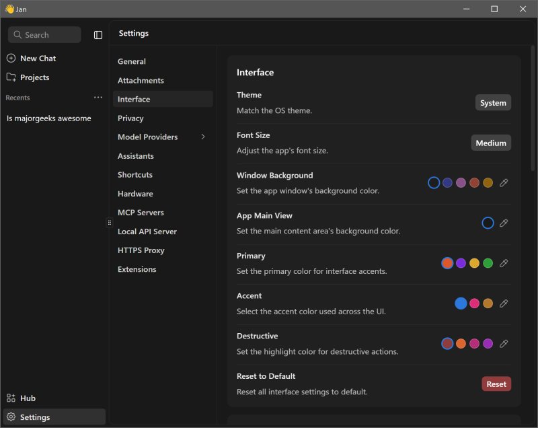Choose the pink Accent color swatch
This screenshot has width=538, height=428.
(x=474, y=304)
